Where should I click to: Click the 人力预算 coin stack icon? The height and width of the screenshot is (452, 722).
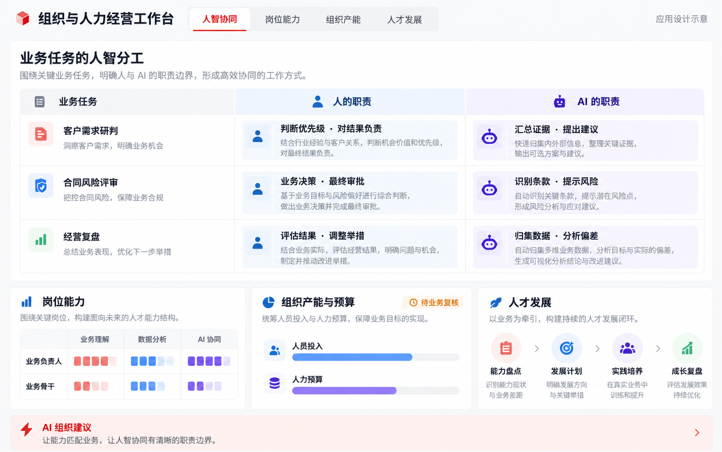275,383
